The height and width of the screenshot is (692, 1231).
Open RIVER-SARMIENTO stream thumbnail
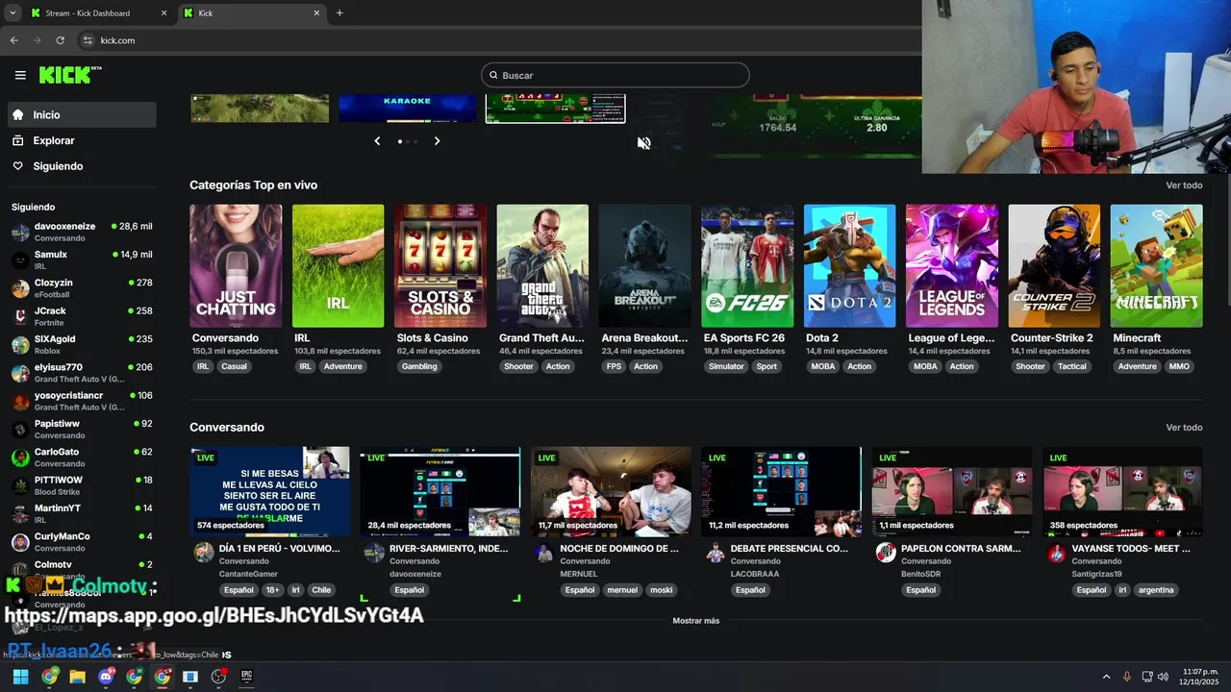tap(440, 491)
